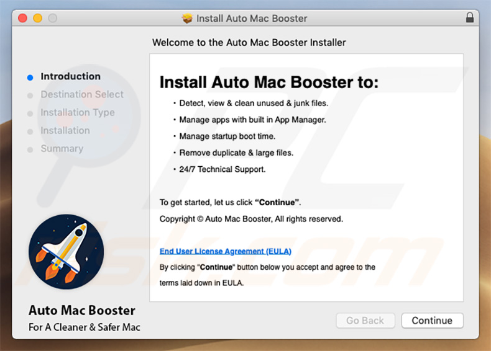Click 'By clicking Continue button below' notice

tap(267, 275)
